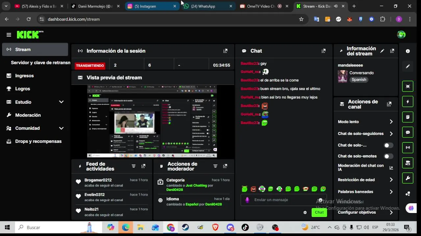Pop out the Acciones de moderador panel
Image resolution: width=421 pixels, height=236 pixels.
225,166
